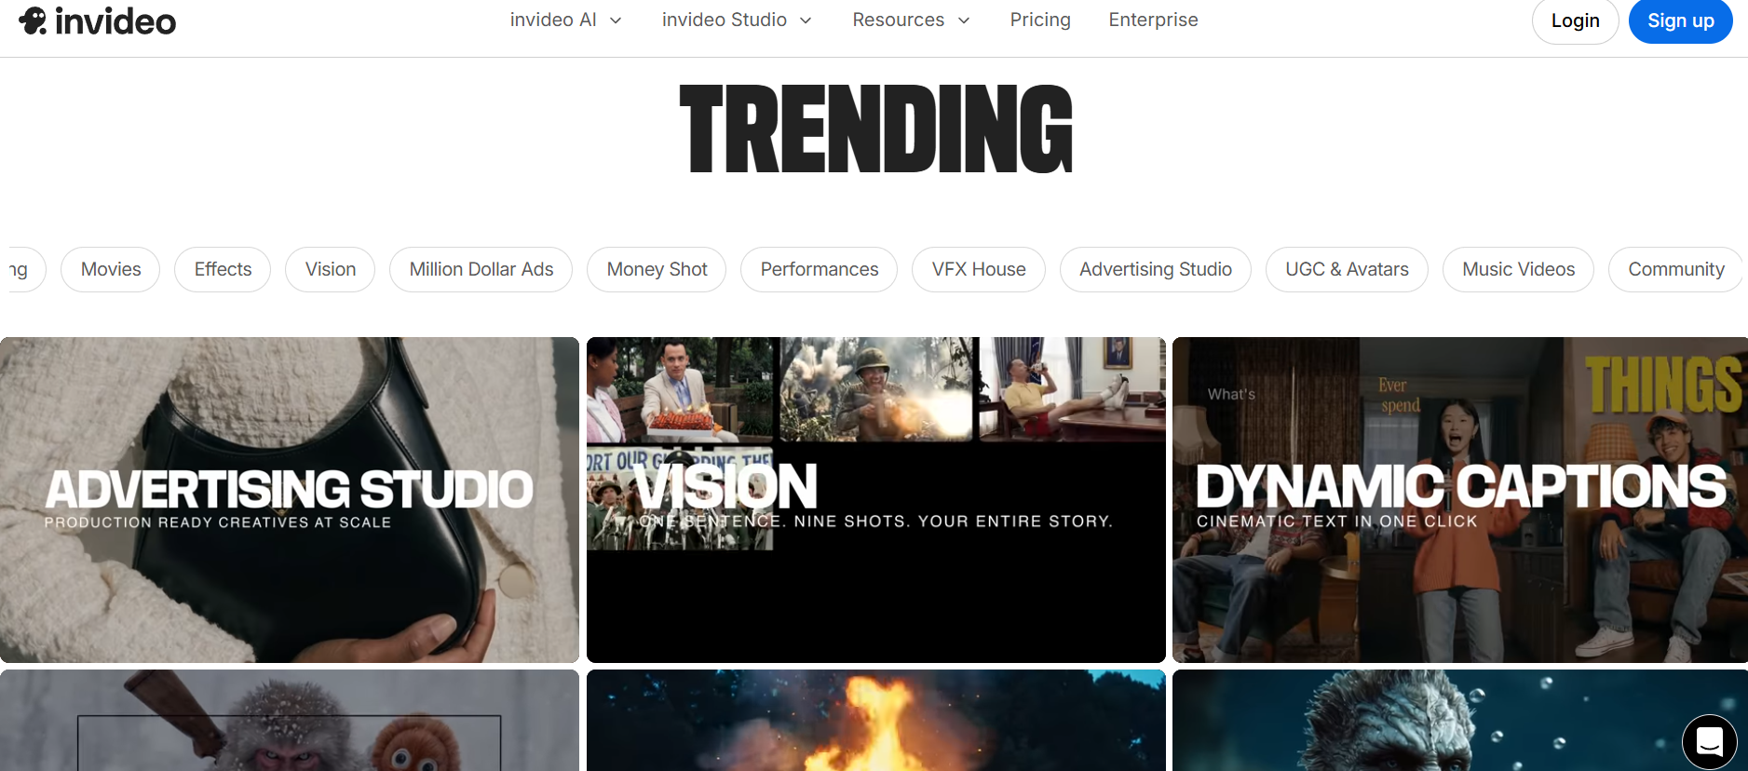Expand the Resources dropdown chevron

(964, 20)
